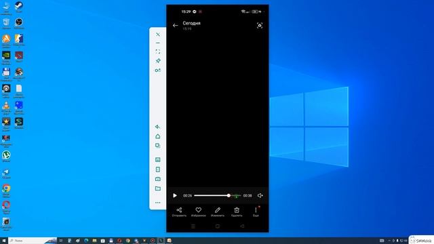Screen dimensions: 434x244
Task: Open the smart scan icon at top right
Action: (x=260, y=26)
